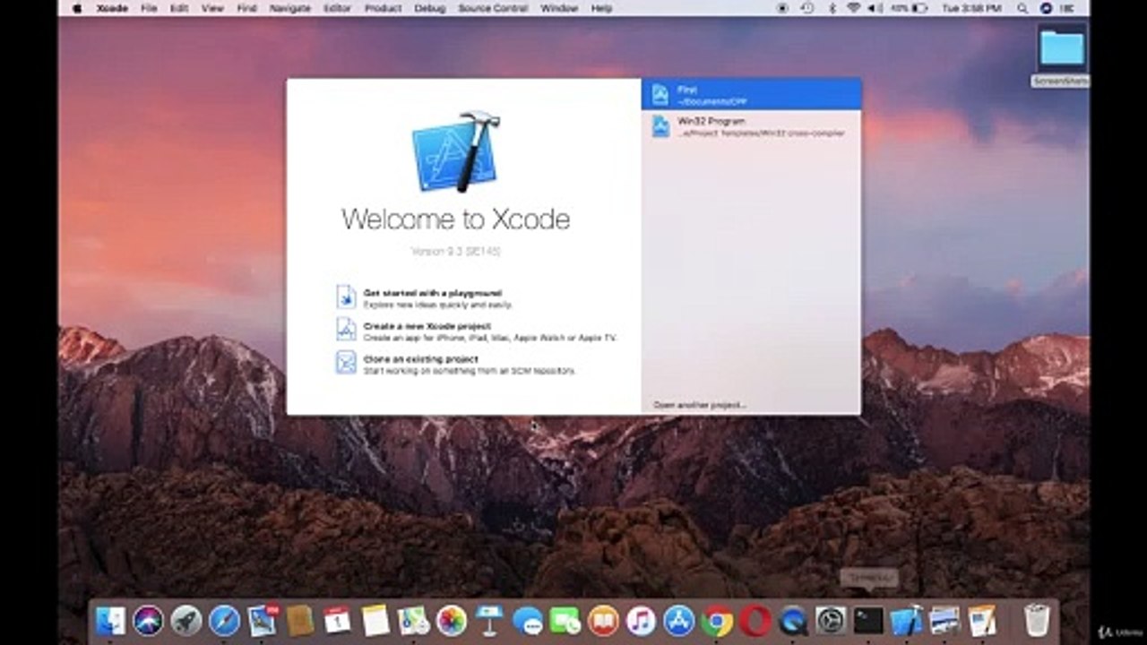This screenshot has height=645, width=1147.
Task: Open the Window menu
Action: coord(559,8)
